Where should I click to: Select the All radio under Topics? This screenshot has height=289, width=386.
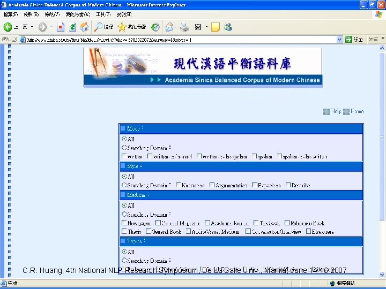[x=124, y=252]
